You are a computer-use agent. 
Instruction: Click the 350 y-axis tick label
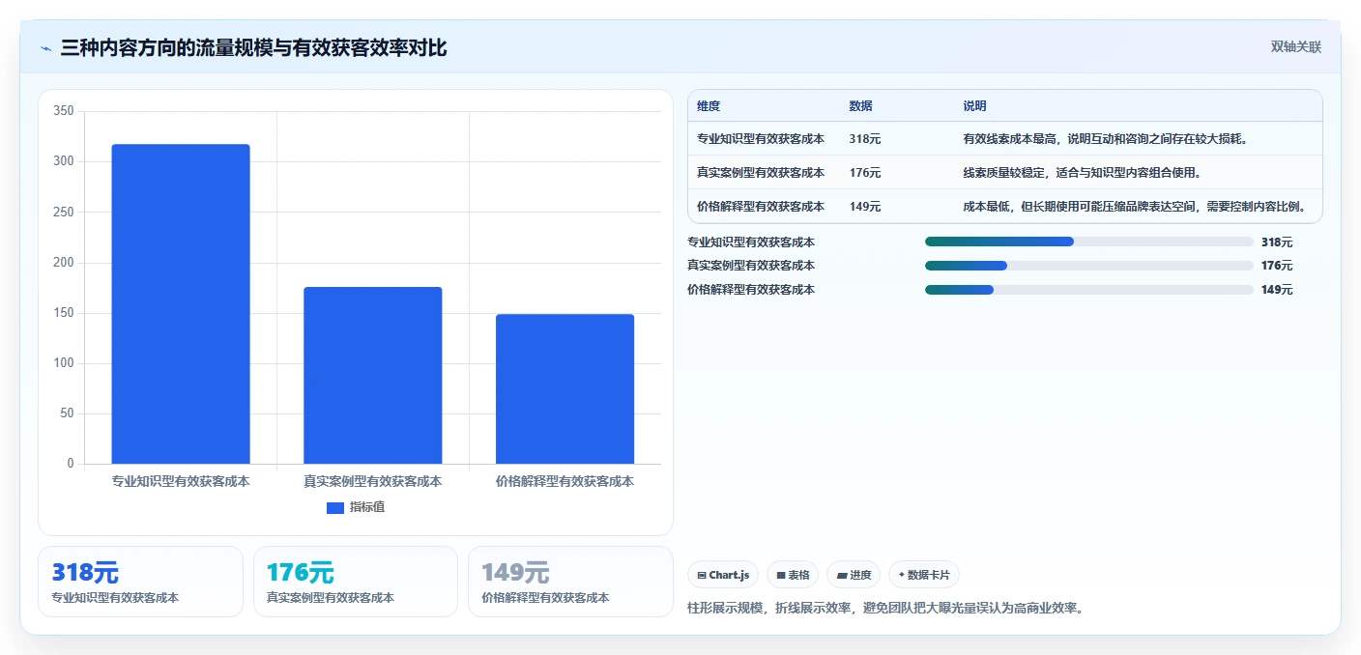[64, 111]
